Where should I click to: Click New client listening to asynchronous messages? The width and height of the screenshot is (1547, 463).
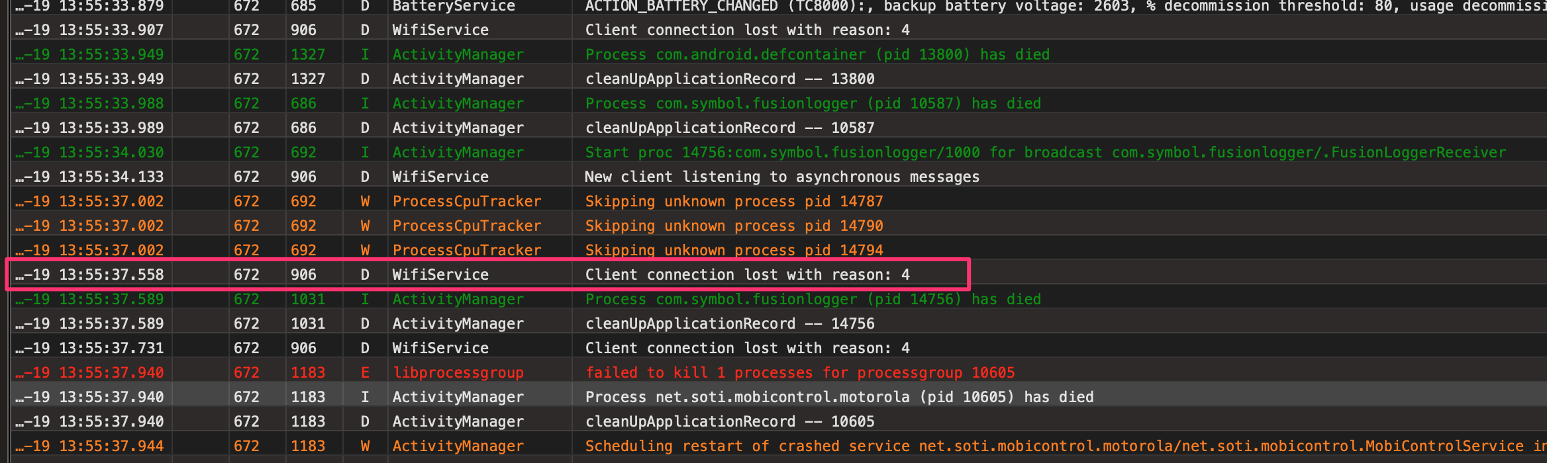click(781, 177)
